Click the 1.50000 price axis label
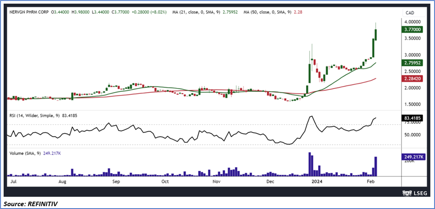This screenshot has width=435, height=209. 412,104
